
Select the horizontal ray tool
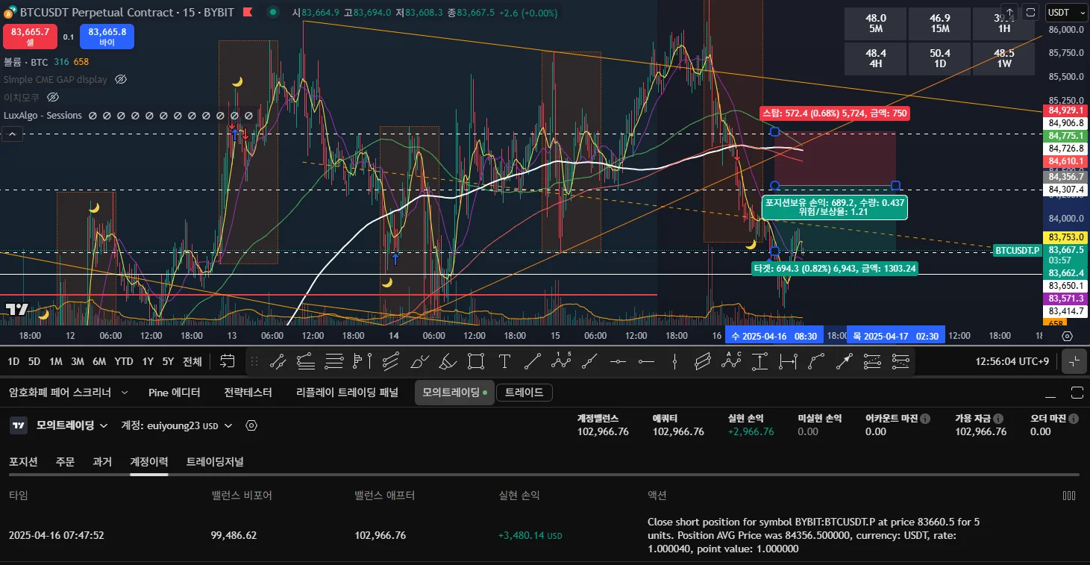646,362
